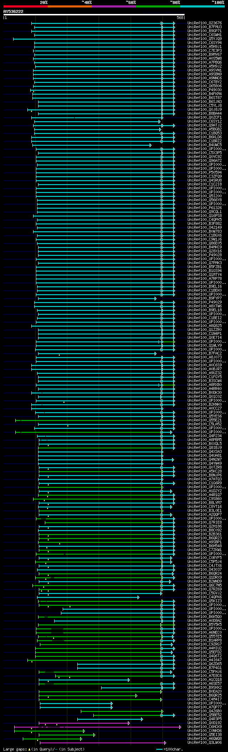Select UniRef100_O42149 label
This screenshot has width=228, height=752.
pos(204,227)
